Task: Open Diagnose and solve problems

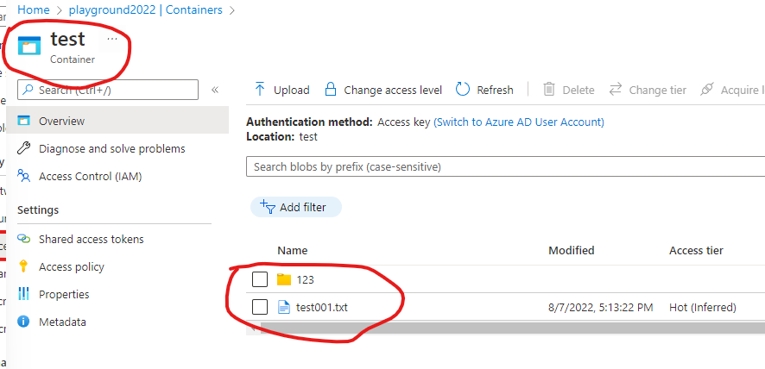Action: 112,148
